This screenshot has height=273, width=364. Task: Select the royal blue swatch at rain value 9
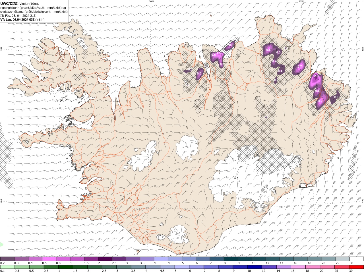(x=239, y=267)
